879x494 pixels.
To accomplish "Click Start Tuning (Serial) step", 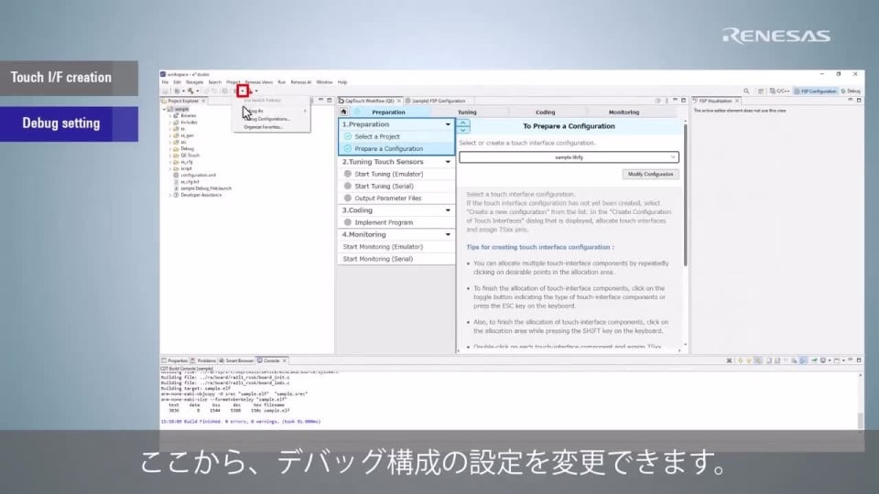I will tap(396, 186).
